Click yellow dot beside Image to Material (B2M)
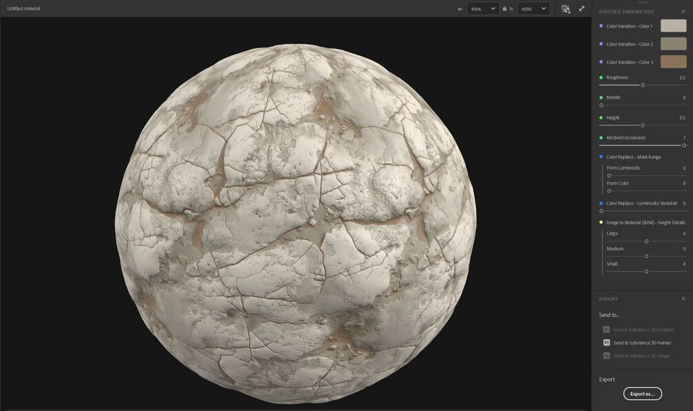693x411 pixels. [601, 222]
